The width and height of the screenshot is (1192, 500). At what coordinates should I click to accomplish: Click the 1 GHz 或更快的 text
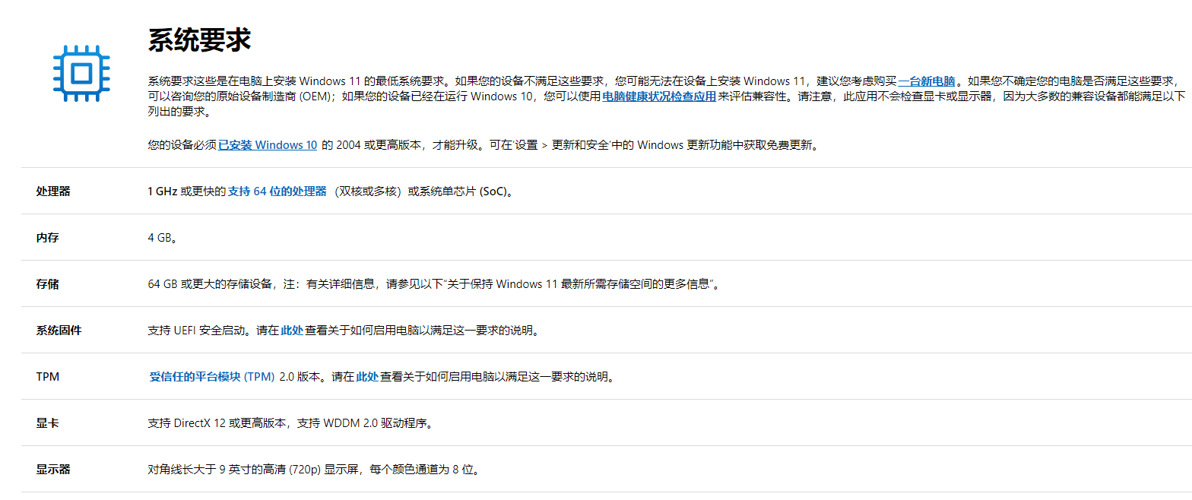pos(187,191)
